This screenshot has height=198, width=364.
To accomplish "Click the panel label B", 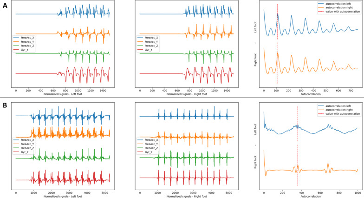I will click(x=5, y=105).
